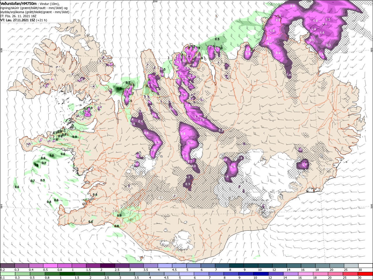The width and height of the screenshot is (373, 280).
Task: Pick the rain swatch between 4 and 4.5
Action: pos(156,274)
